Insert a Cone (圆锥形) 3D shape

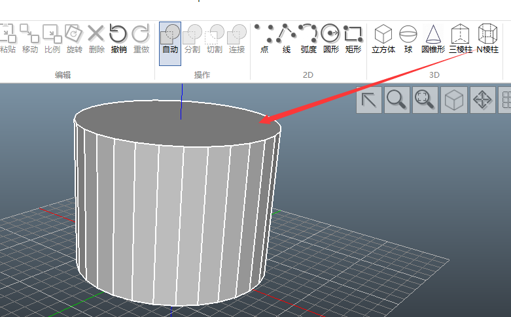[433, 39]
